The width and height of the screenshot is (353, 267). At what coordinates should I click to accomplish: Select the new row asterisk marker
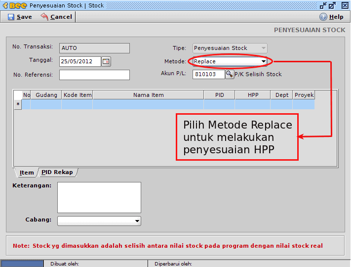(18, 104)
